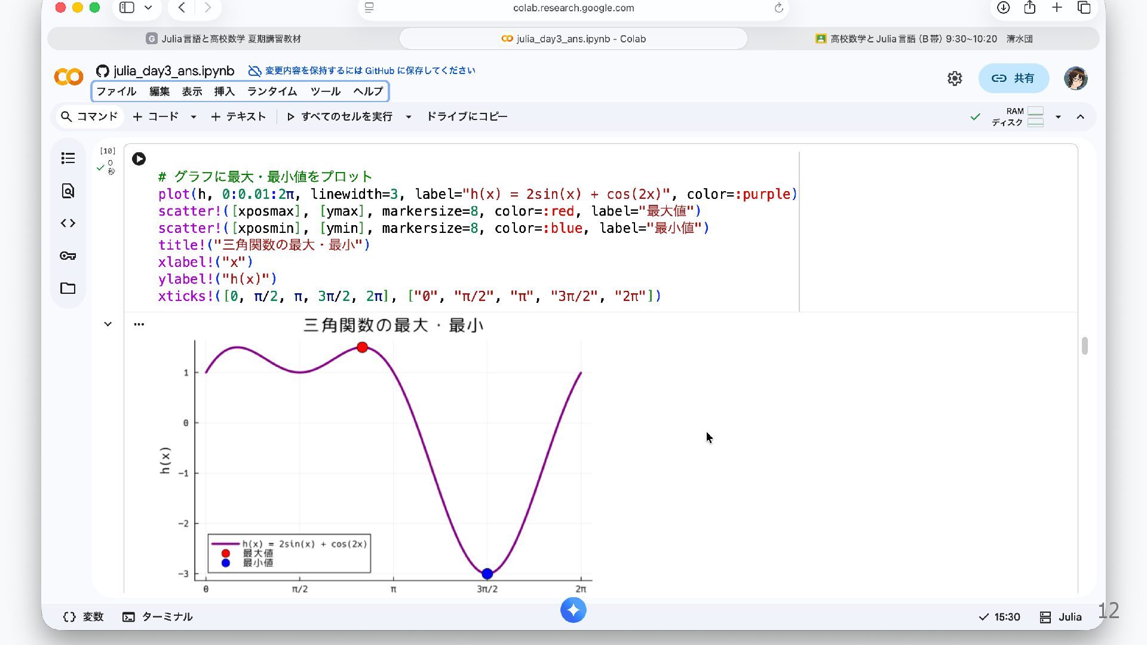Click the ドライブにコピー button

[x=467, y=116]
